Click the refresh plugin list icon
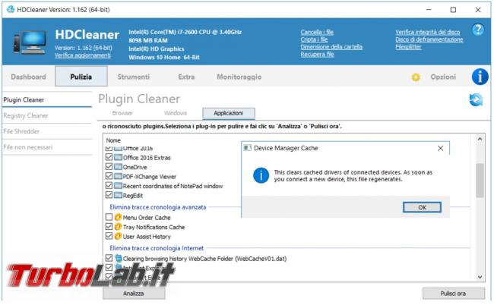 [x=476, y=100]
